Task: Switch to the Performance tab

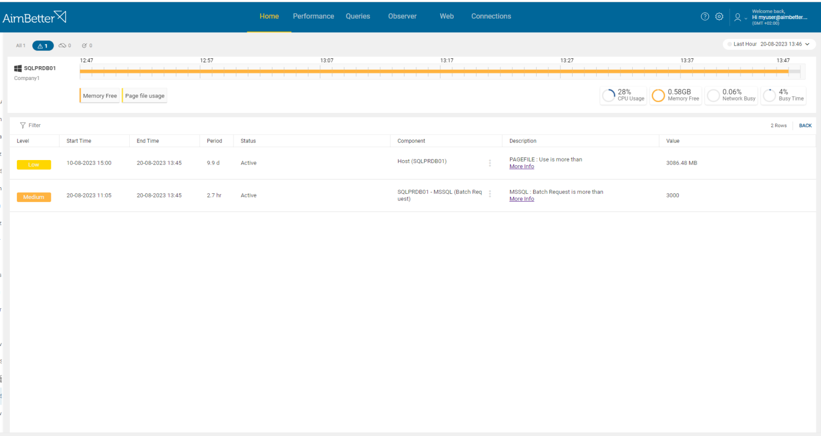Action: coord(314,16)
